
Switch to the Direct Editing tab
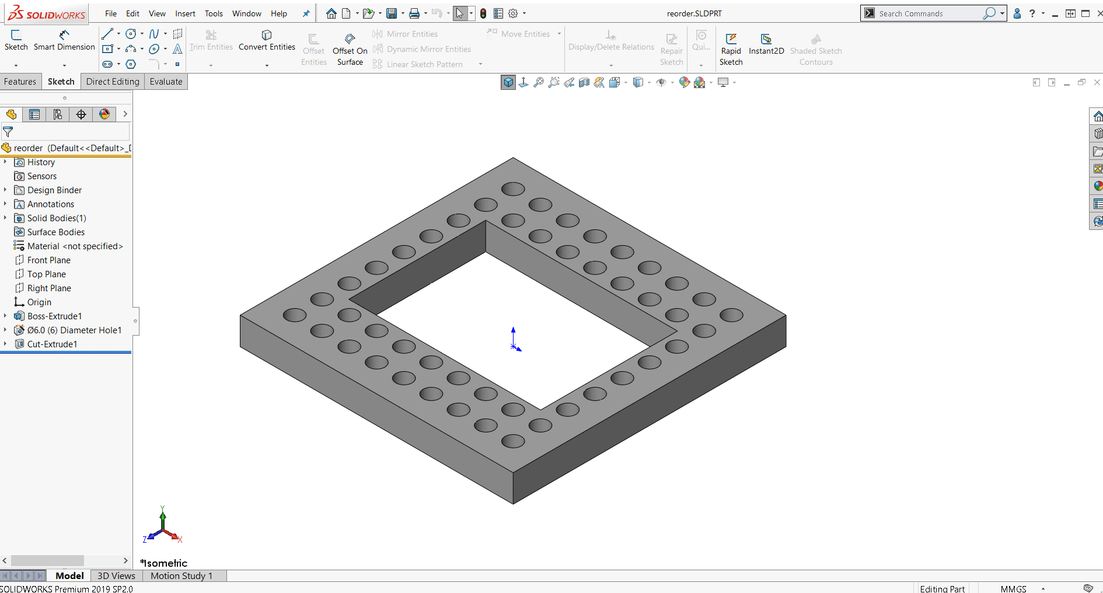(113, 82)
